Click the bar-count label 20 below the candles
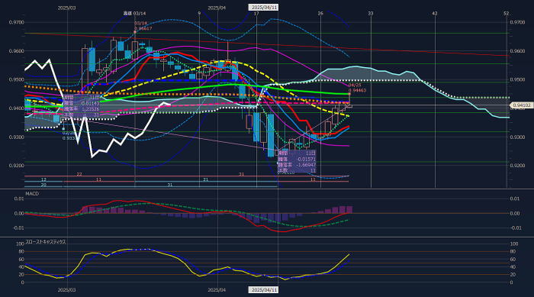 (x=43, y=185)
